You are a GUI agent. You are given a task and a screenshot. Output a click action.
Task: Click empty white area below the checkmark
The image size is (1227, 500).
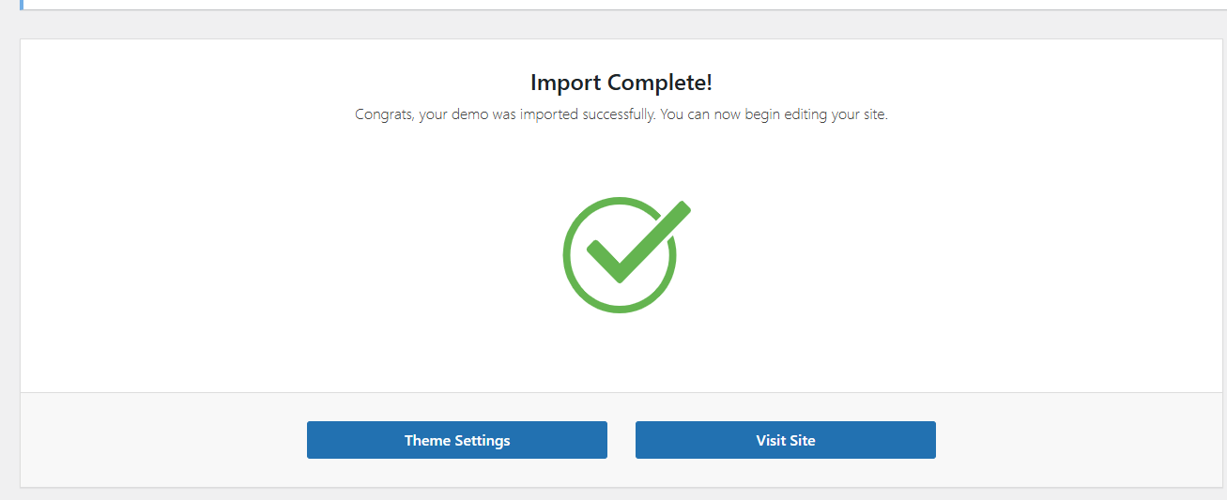pos(621,352)
